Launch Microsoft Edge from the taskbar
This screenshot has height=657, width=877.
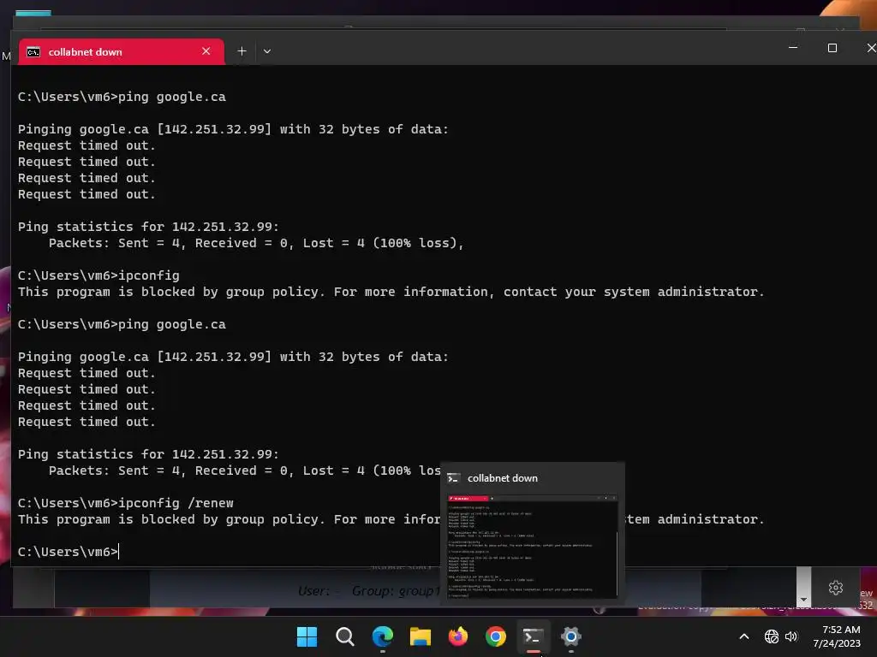(x=383, y=636)
